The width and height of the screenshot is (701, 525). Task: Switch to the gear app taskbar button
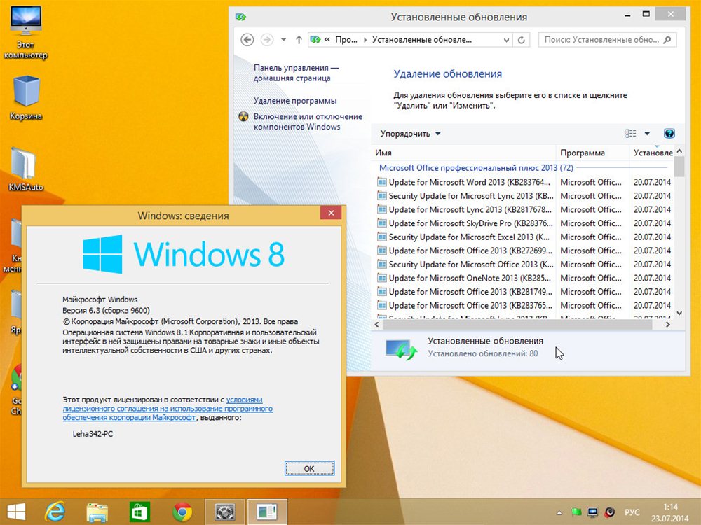(225, 512)
